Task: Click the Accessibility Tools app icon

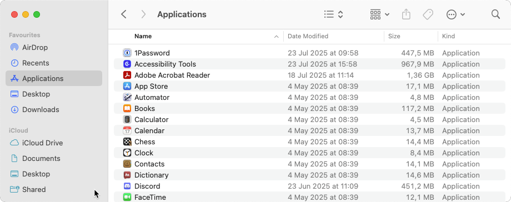Action: [127, 64]
